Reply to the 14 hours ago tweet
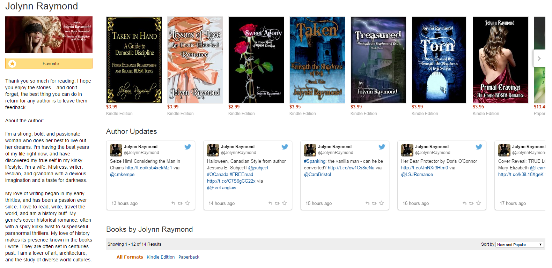The image size is (552, 268). click(x=270, y=203)
